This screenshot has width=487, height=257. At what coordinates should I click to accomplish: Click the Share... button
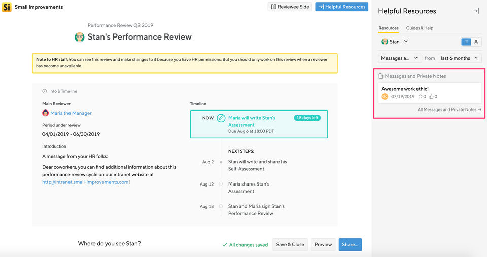click(350, 244)
